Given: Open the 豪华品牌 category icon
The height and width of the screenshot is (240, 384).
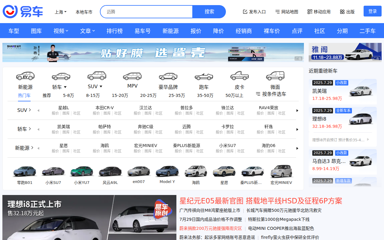Looking at the screenshot, I should click(168, 76).
